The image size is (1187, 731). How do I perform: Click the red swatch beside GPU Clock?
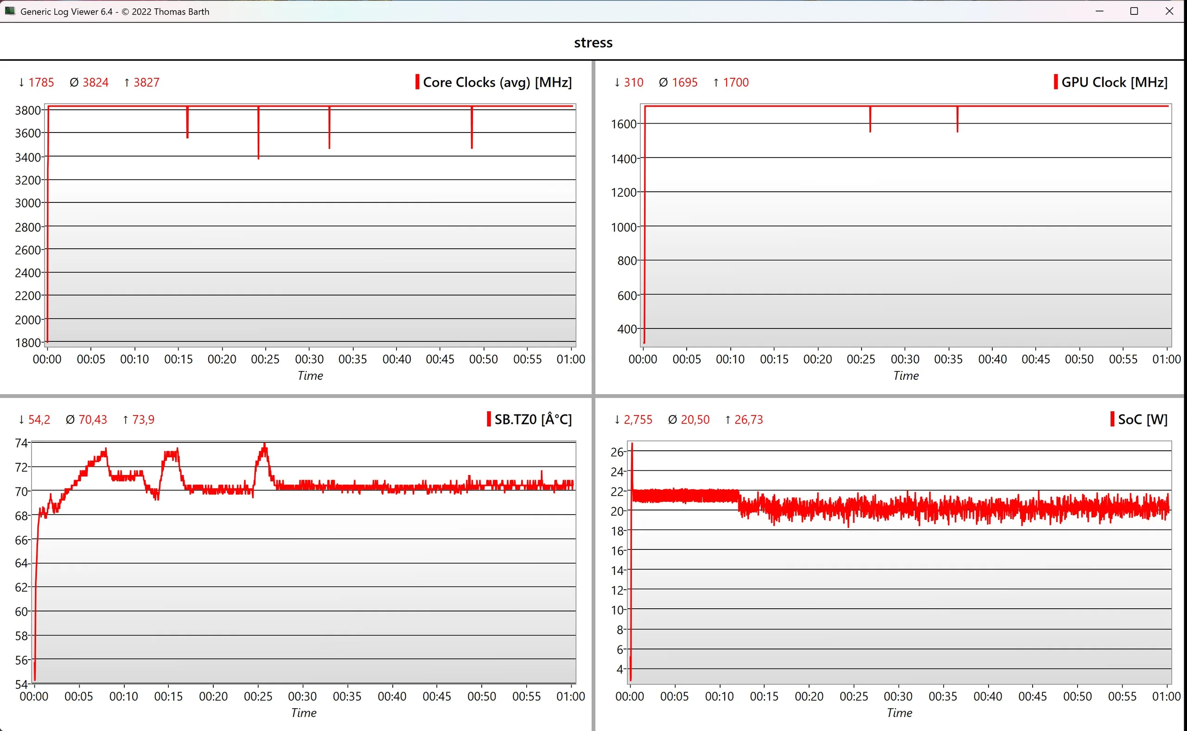pos(1055,82)
